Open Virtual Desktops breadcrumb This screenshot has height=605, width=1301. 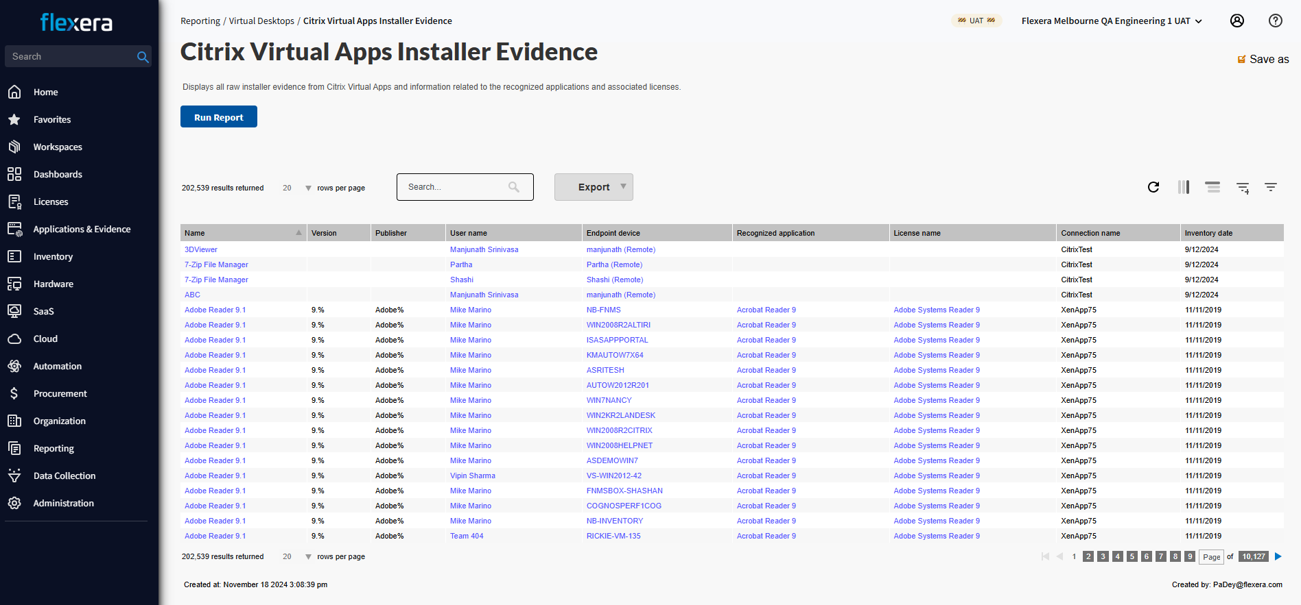point(261,21)
